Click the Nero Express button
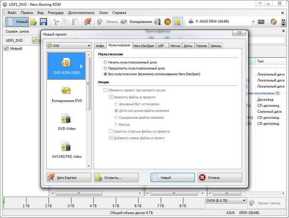The height and width of the screenshot is (218, 289). (67, 178)
